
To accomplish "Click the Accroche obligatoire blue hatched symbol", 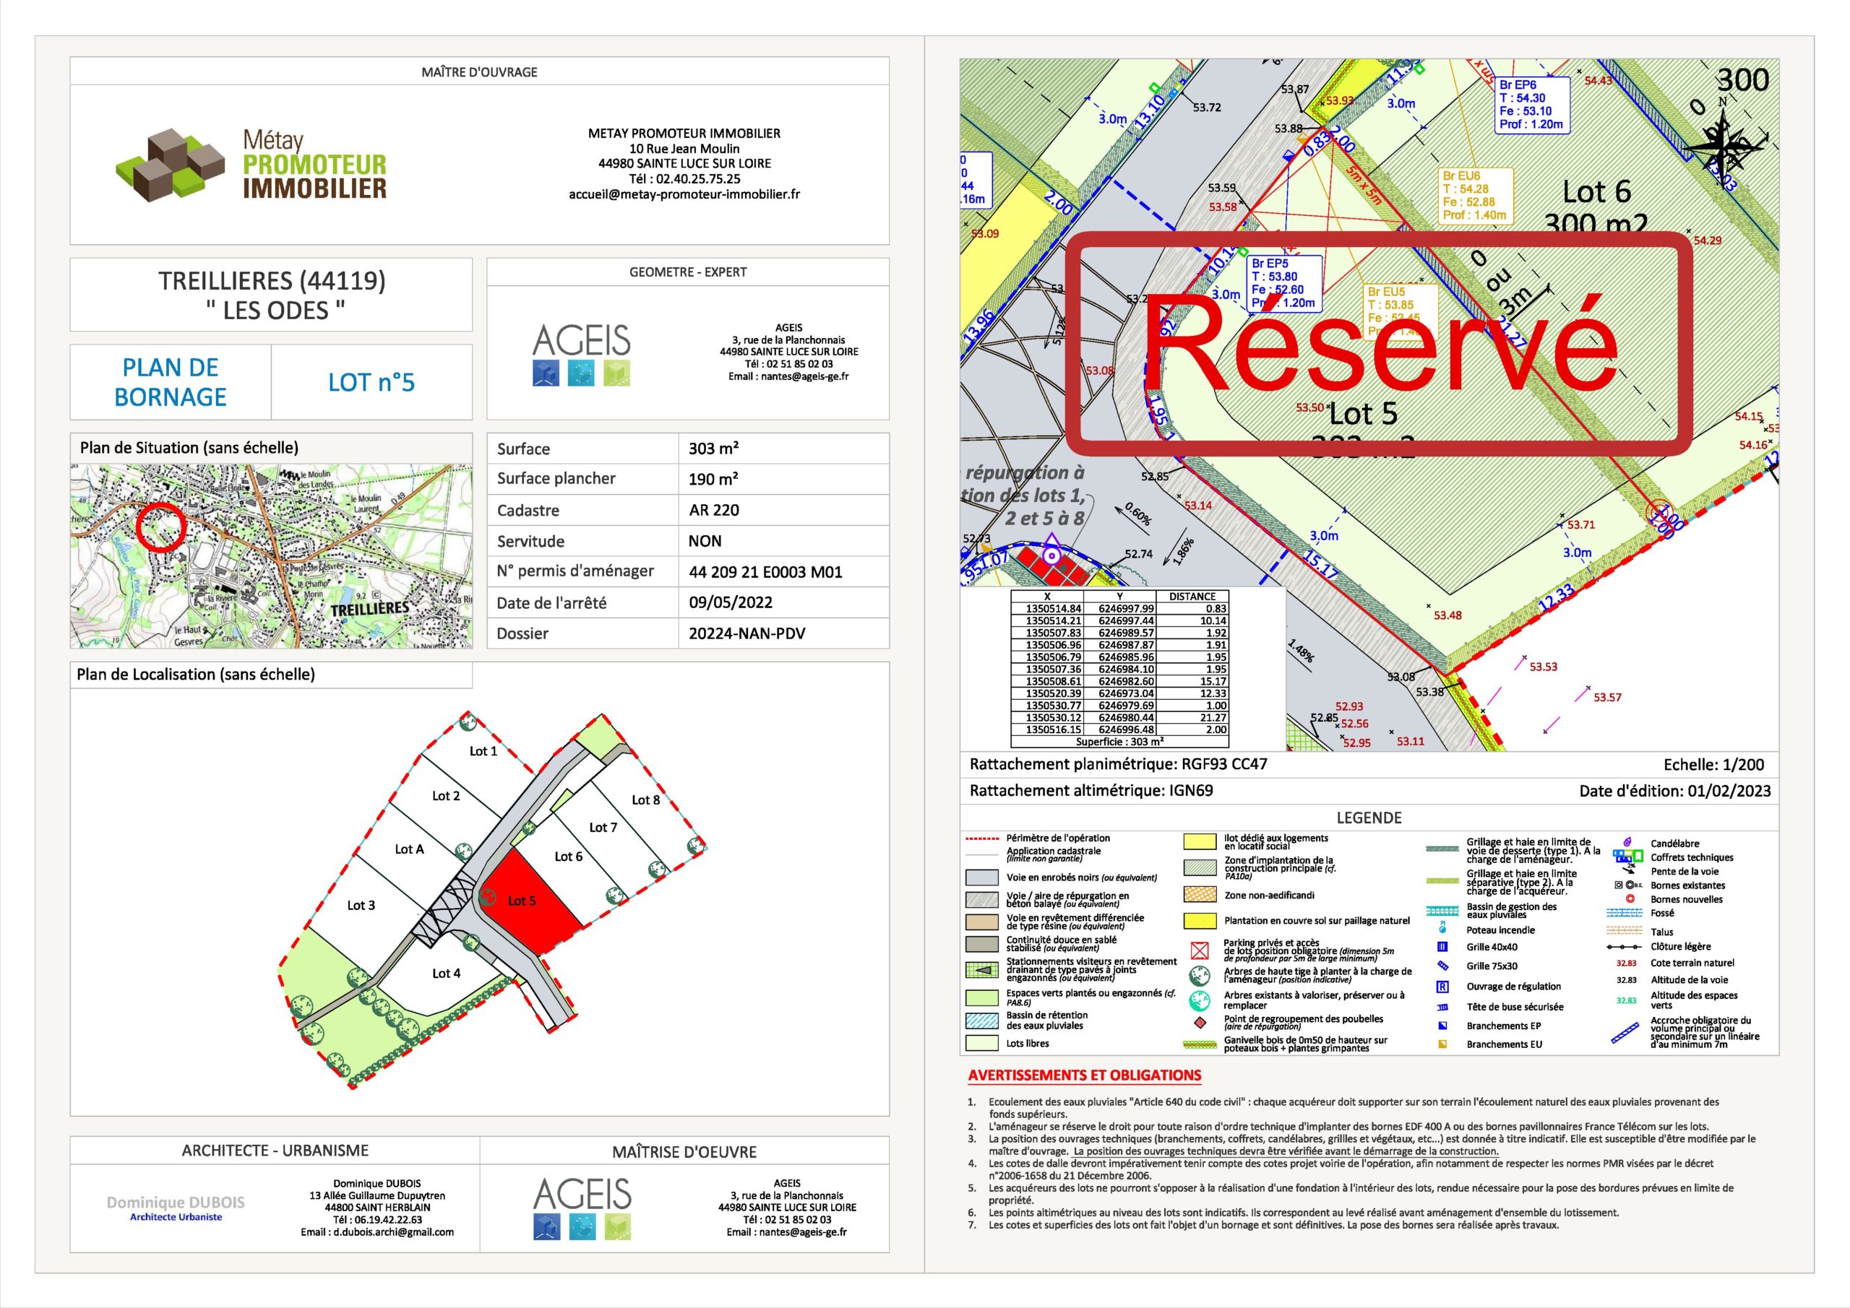I will (x=1625, y=1033).
